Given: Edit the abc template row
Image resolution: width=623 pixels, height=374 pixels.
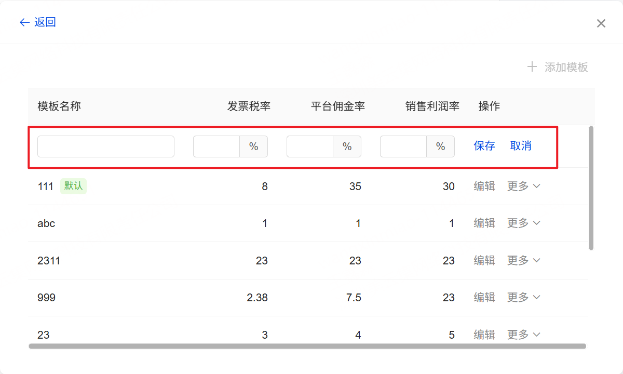Looking at the screenshot, I should [484, 223].
